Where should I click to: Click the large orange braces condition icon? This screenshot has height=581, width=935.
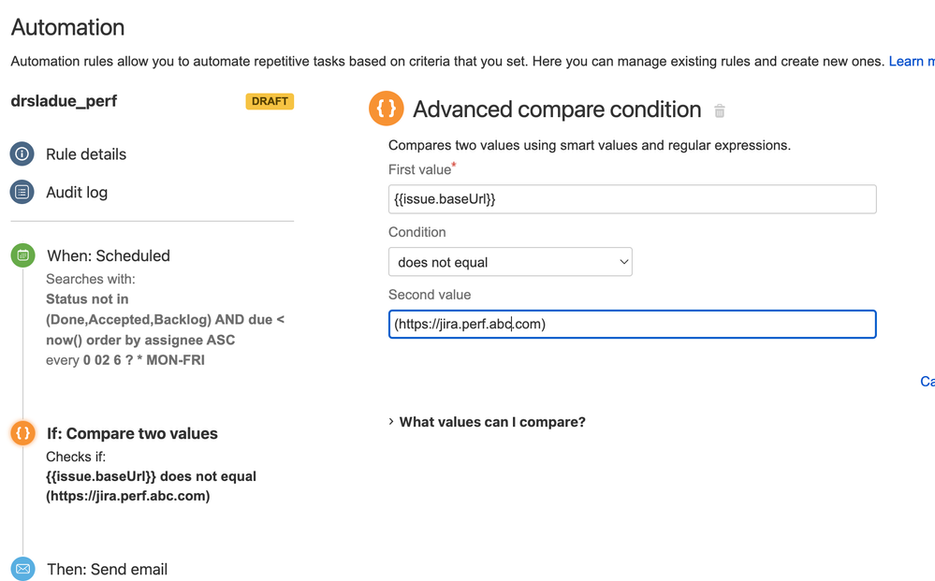387,109
